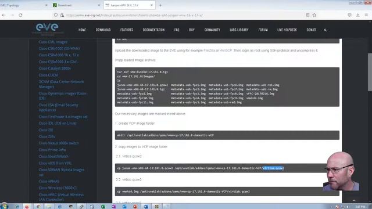Open Cisco vWLC Virtual Wireless LAN Controller link
The height and width of the screenshot is (209, 372).
coord(61,197)
